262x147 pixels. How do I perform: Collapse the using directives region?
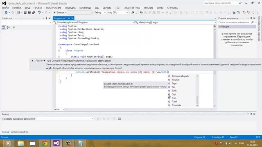59,26
